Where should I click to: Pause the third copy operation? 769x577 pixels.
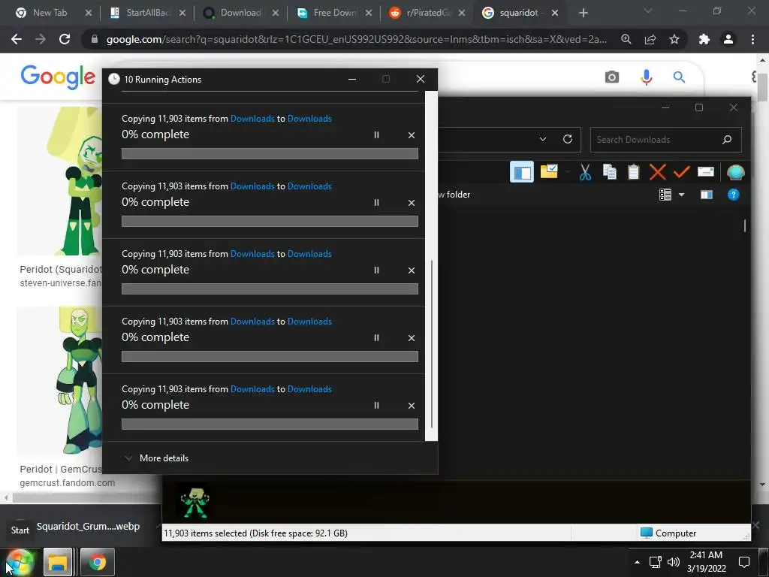point(376,270)
